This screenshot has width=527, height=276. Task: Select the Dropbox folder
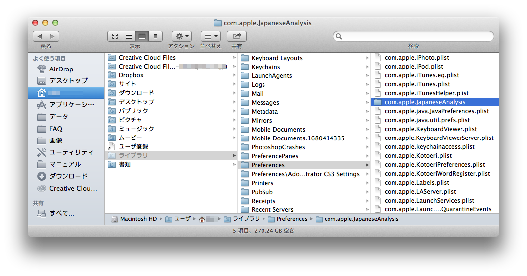click(x=171, y=75)
